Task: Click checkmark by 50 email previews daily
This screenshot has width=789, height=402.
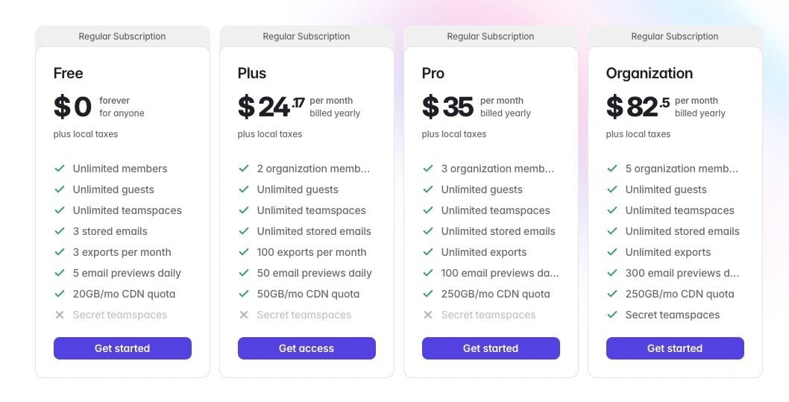Action: coord(244,273)
